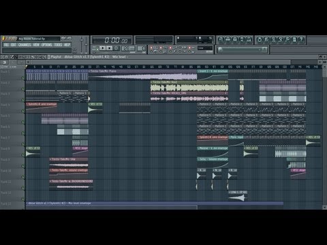This screenshot has height=245, width=327.
Task: Select the Sytrus envelope clip on Track 4
Action: (x=41, y=108)
